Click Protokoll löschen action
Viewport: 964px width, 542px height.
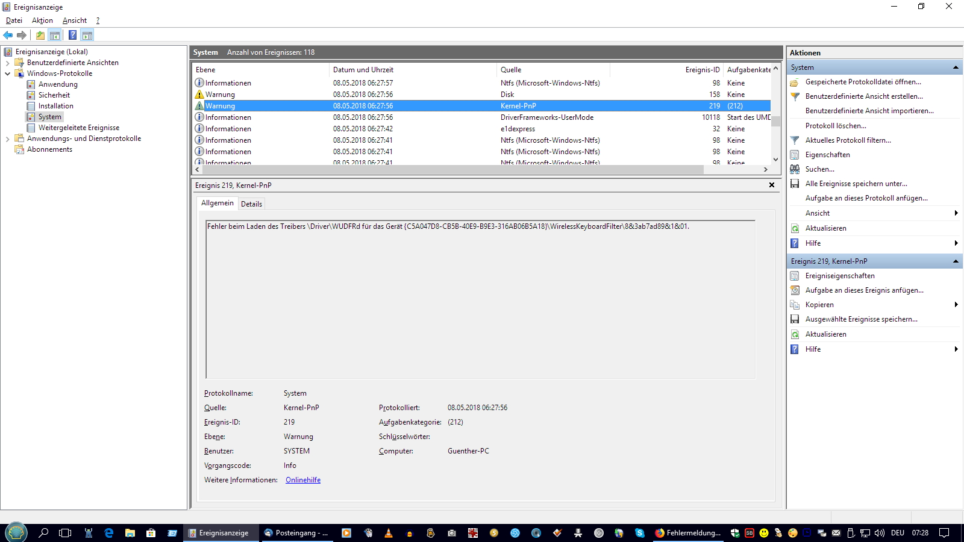coord(836,126)
